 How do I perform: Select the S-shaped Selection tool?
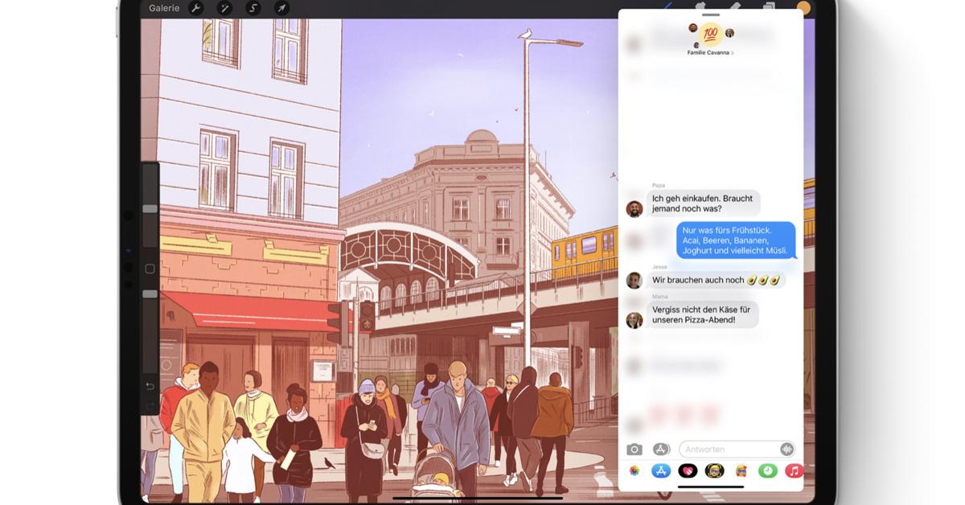253,8
